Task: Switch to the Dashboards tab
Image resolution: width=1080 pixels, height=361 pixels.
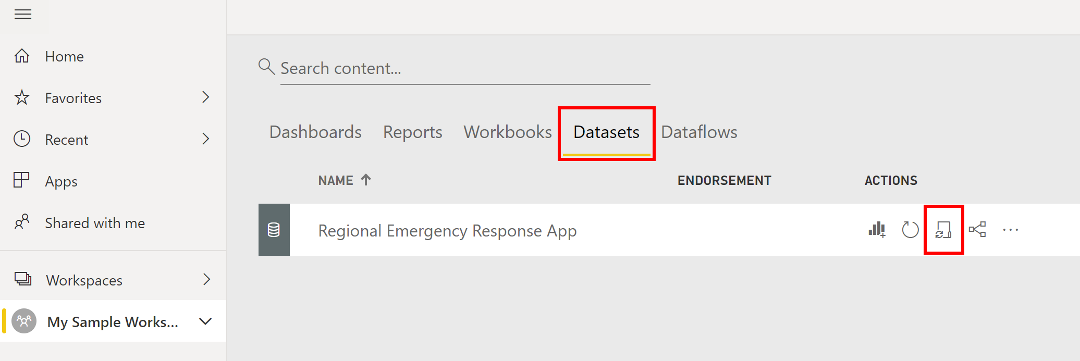Action: point(315,132)
